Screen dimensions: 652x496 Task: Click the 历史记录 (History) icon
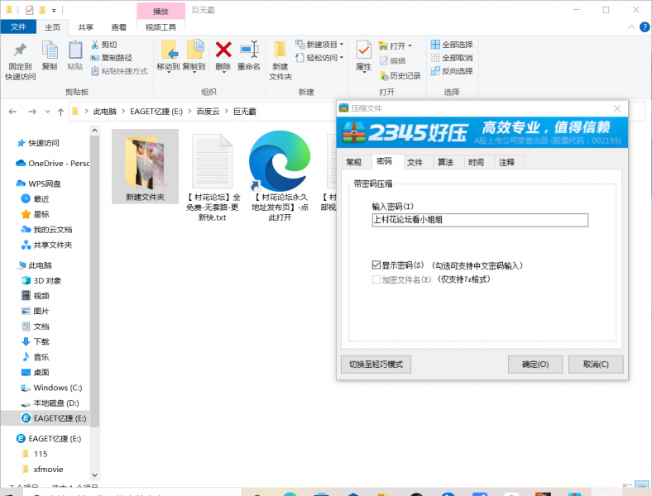[x=384, y=75]
